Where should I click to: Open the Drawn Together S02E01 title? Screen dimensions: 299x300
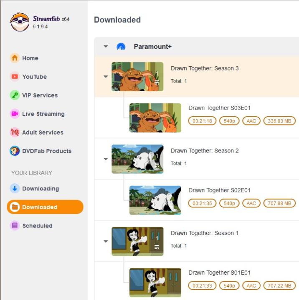click(x=219, y=190)
